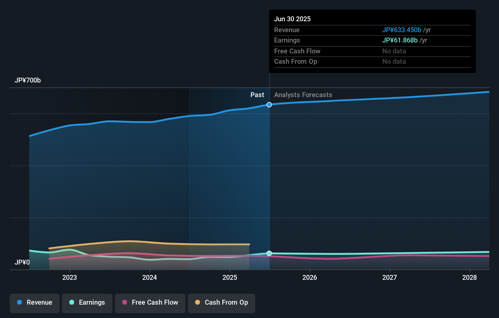The height and width of the screenshot is (318, 499).
Task: Hide the Cash From Op series
Action: [221, 303]
